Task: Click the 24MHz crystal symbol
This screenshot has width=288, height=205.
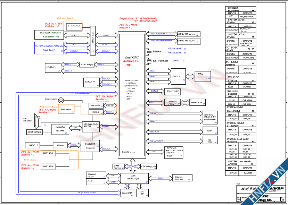Action: click(149, 51)
